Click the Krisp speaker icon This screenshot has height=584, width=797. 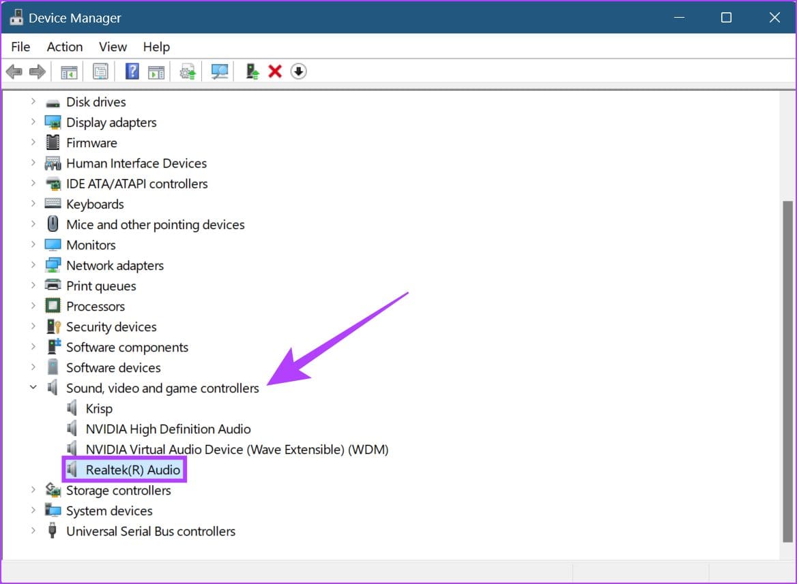pyautogui.click(x=72, y=408)
